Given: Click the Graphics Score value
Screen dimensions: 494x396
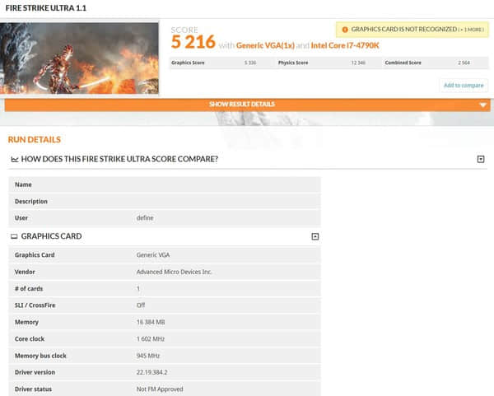Looking at the screenshot, I should coord(250,63).
